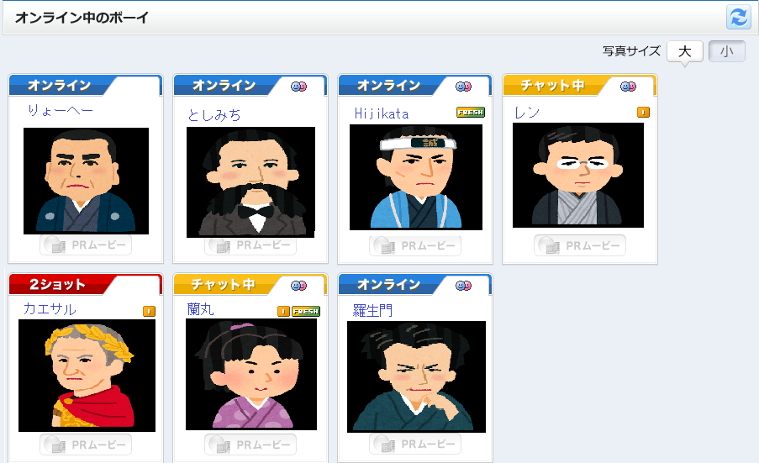The image size is (759, 463).
Task: Click the オンライン中のボーイ heading text
Action: (x=82, y=18)
